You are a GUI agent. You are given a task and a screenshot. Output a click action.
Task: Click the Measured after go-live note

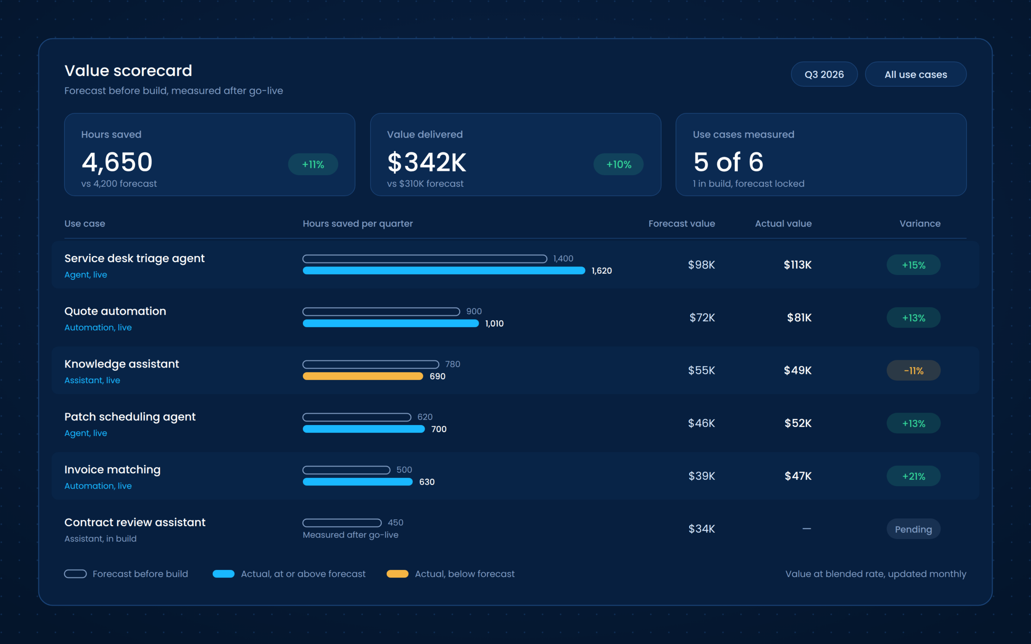[x=351, y=535]
